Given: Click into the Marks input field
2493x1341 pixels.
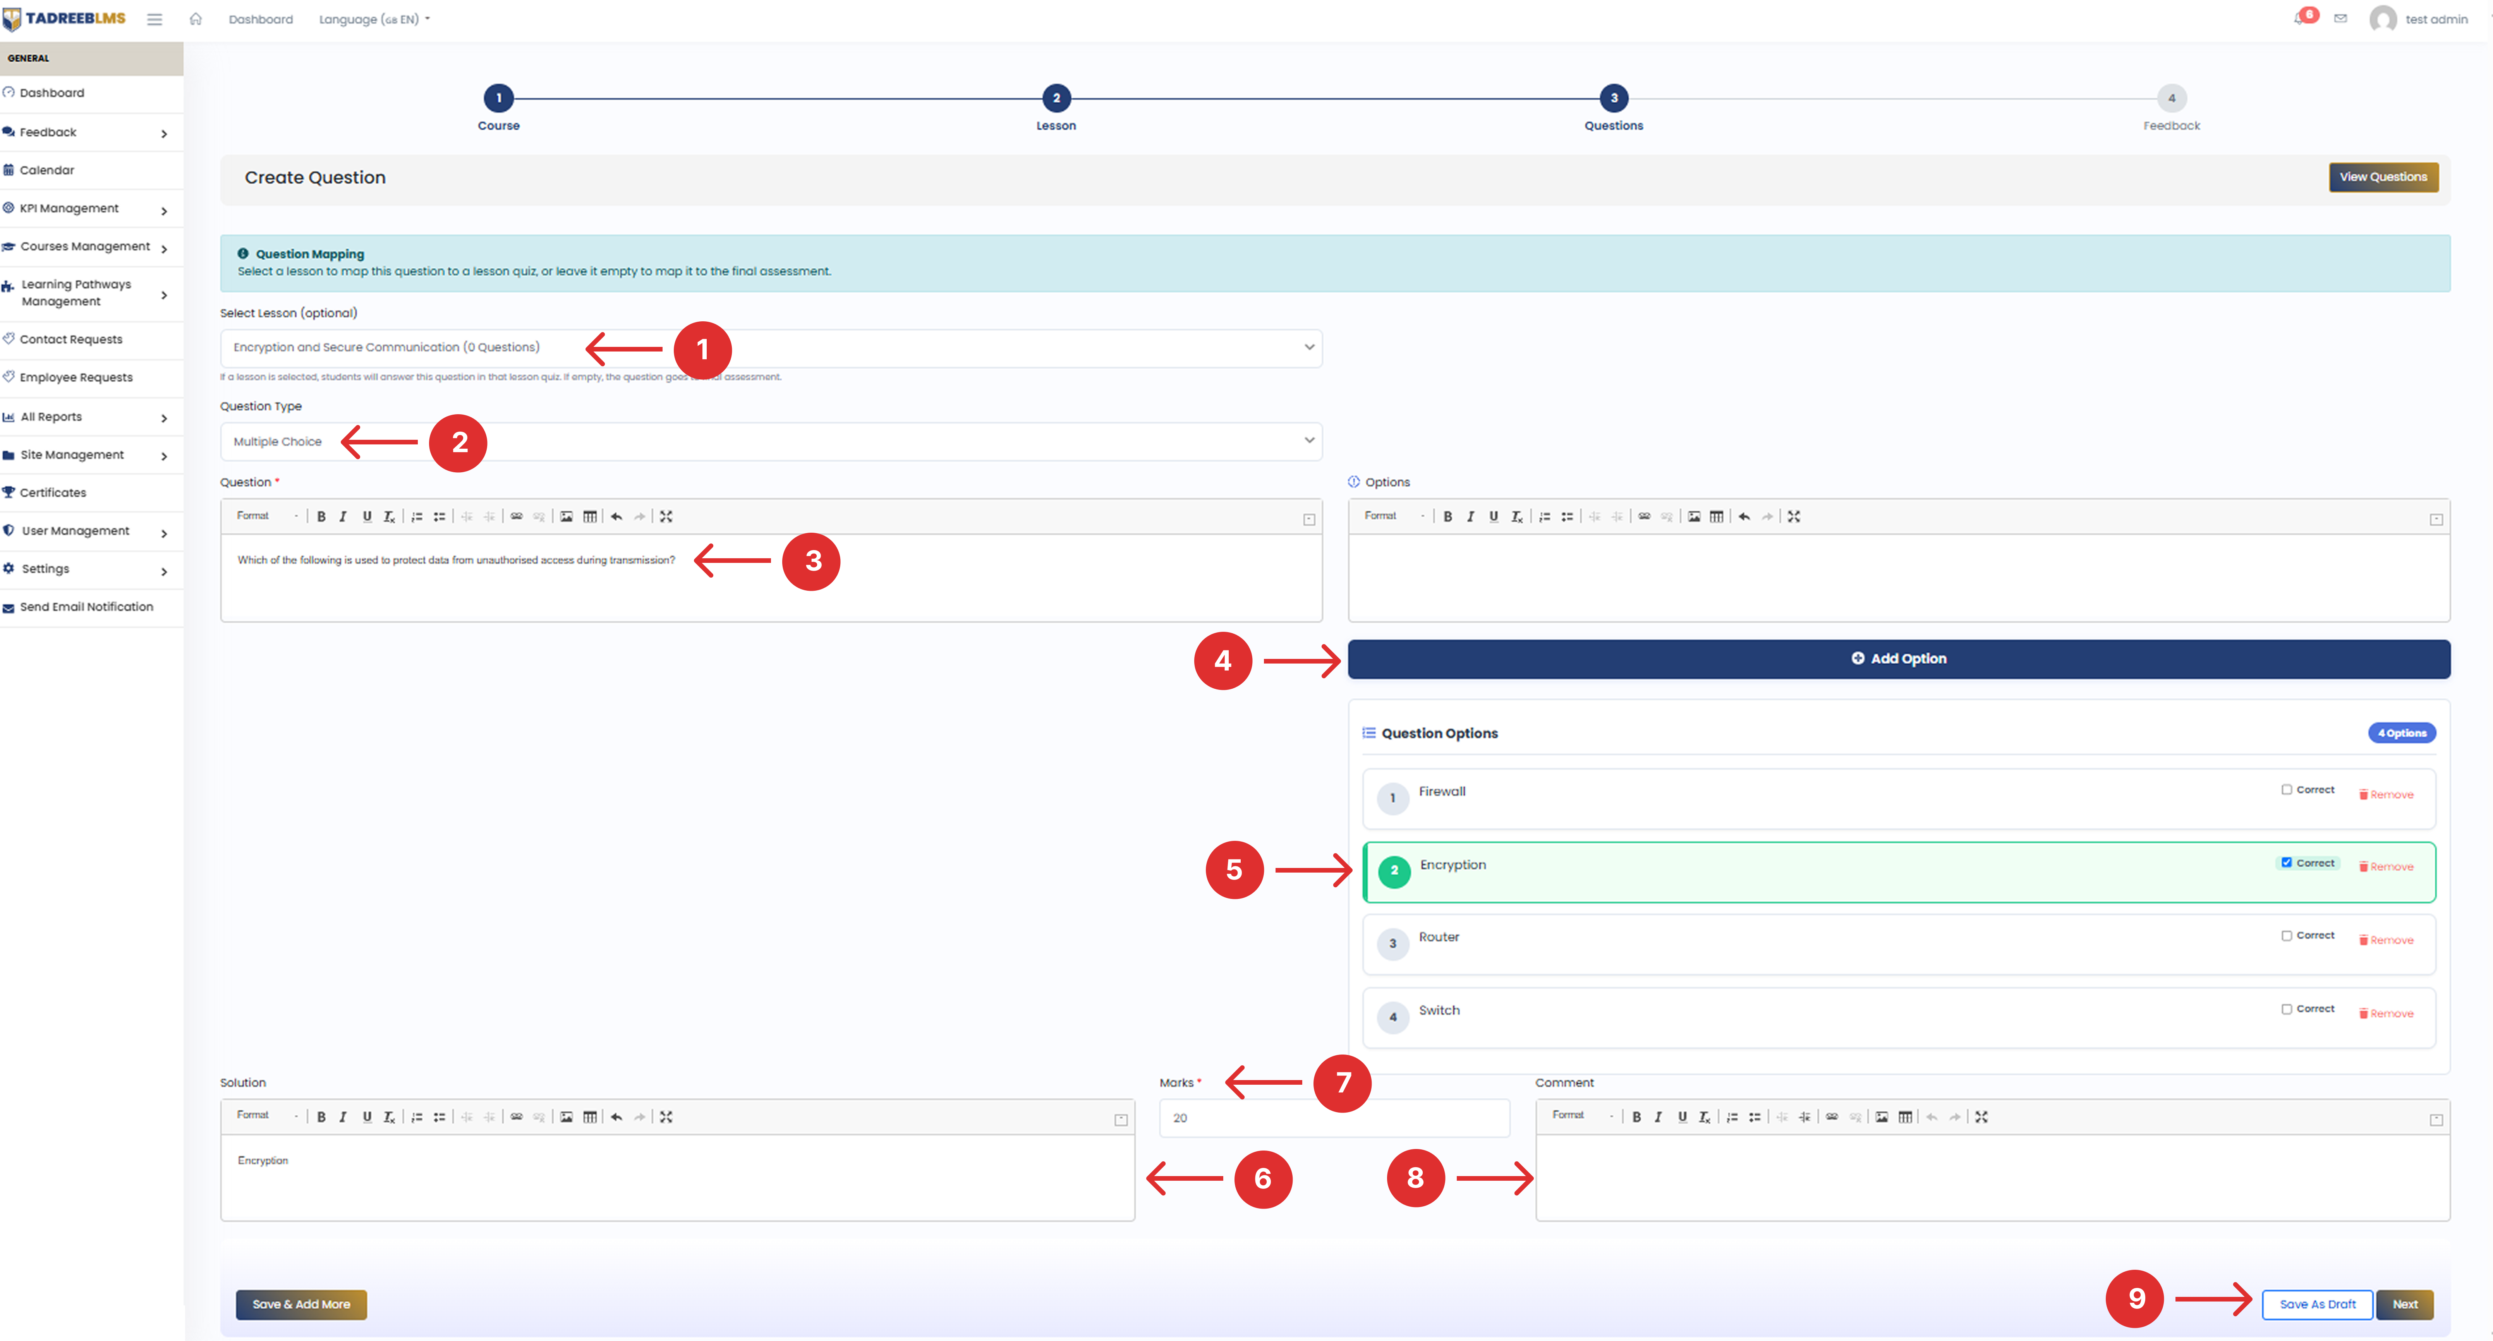Looking at the screenshot, I should [1334, 1118].
